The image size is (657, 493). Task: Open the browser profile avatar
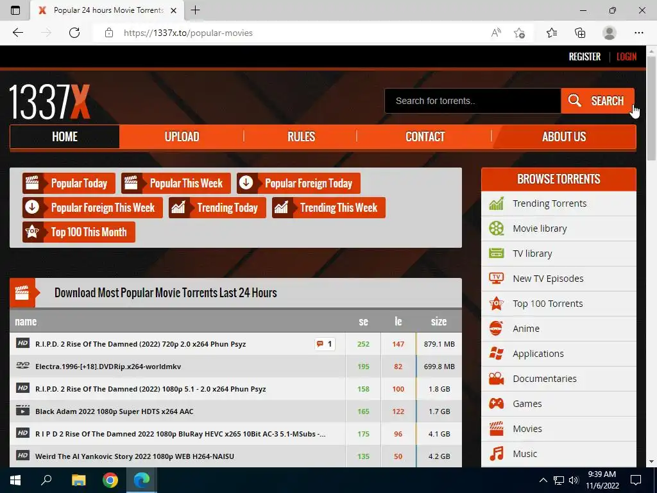(610, 33)
